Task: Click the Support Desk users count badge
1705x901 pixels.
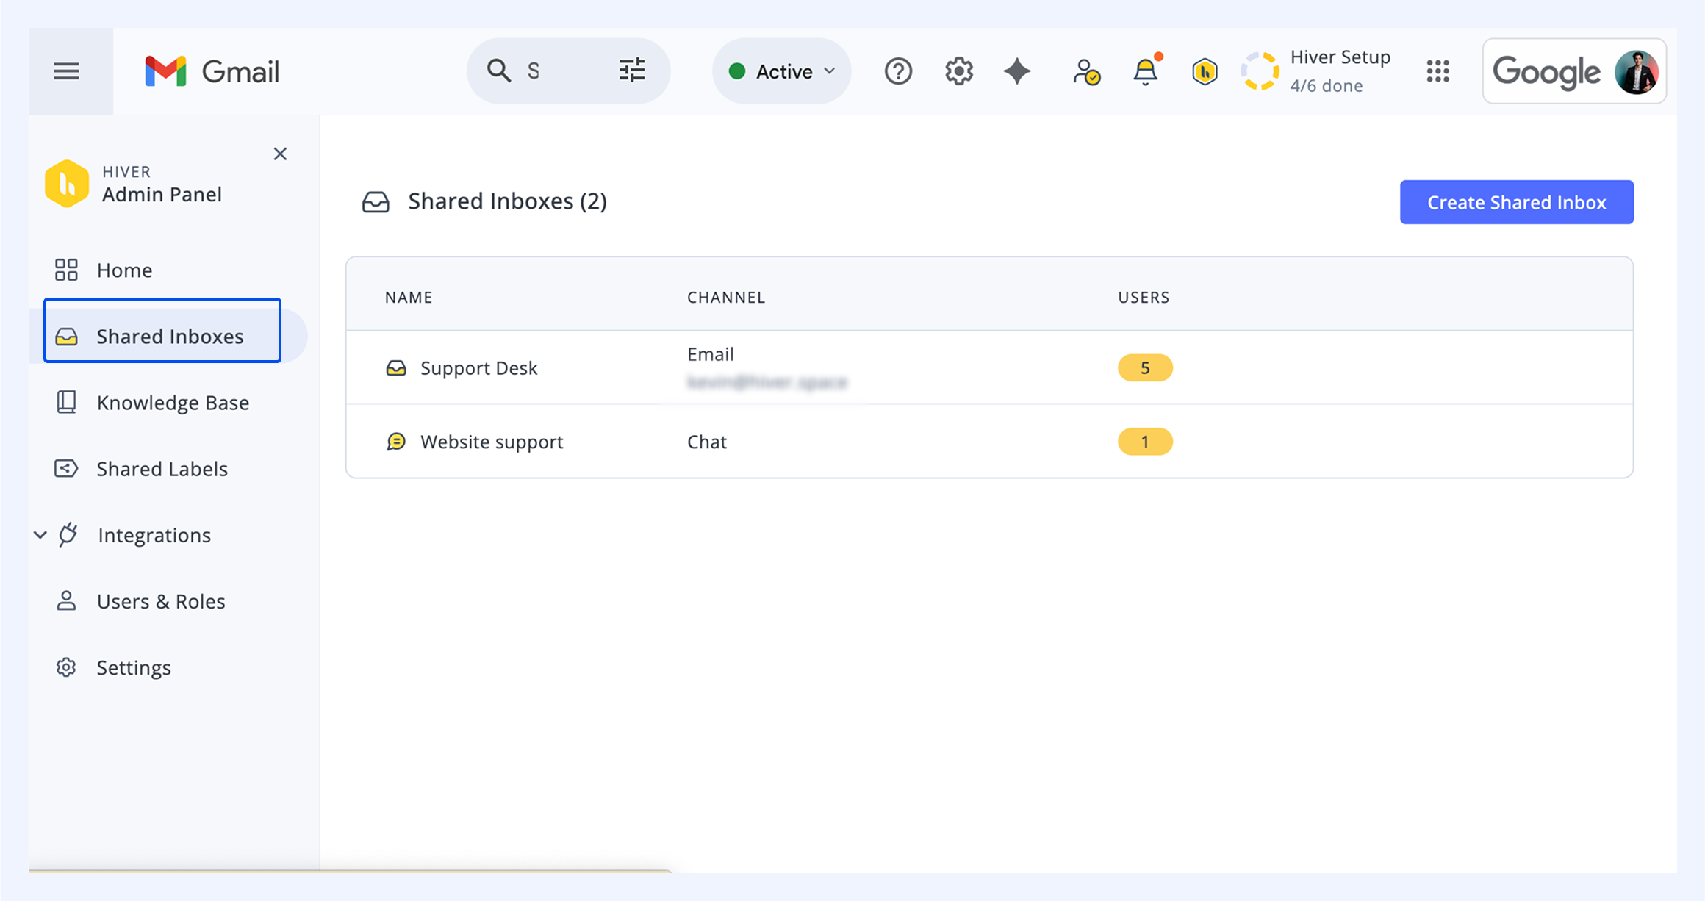Action: point(1145,367)
